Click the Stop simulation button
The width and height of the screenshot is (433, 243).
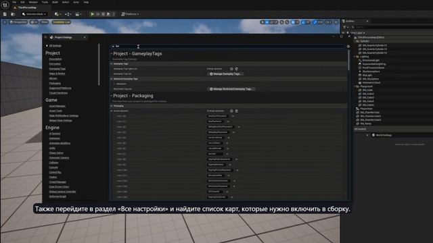[x=104, y=14]
